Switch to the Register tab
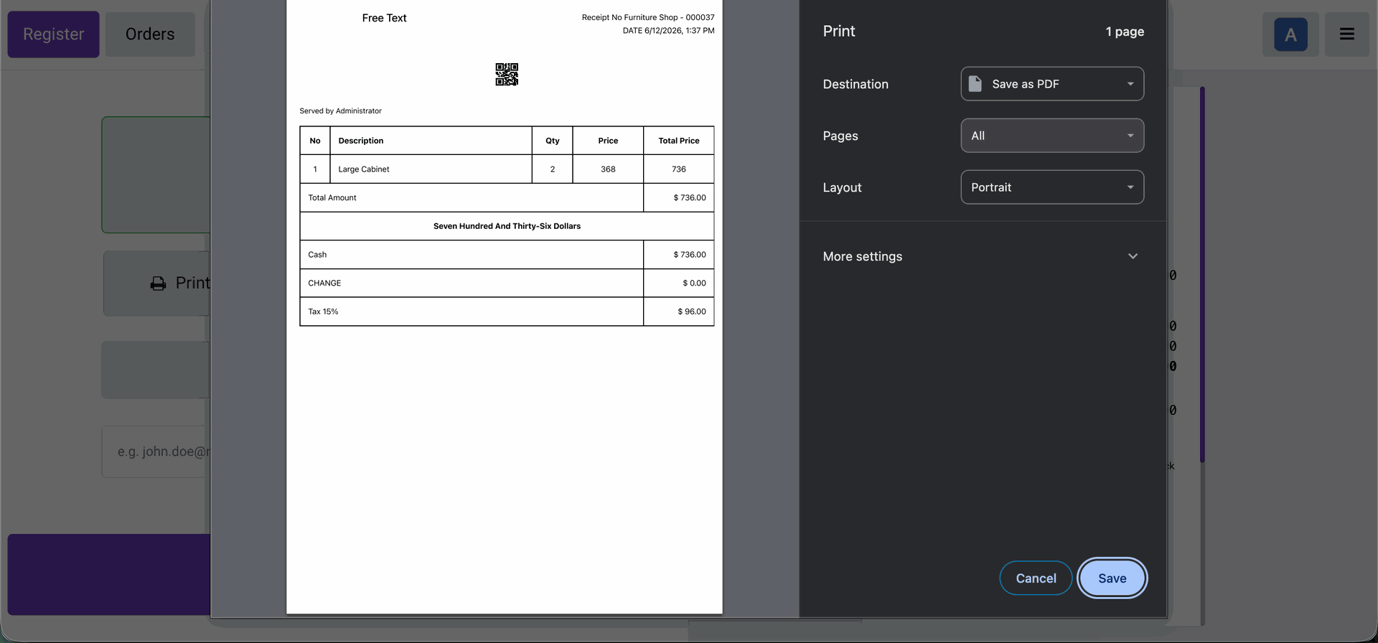This screenshot has width=1378, height=643. click(53, 34)
